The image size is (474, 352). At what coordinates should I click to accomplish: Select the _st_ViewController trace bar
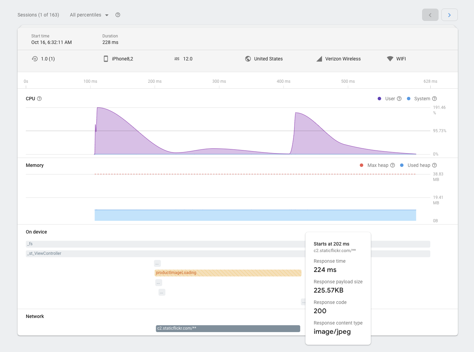point(165,254)
